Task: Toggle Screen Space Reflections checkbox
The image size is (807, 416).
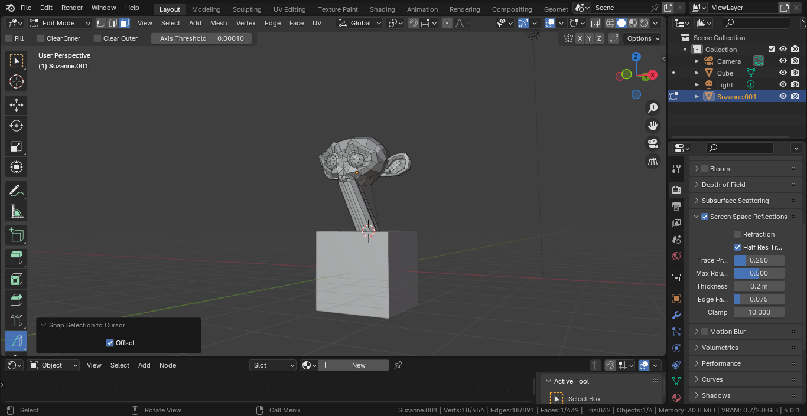Action: [705, 217]
